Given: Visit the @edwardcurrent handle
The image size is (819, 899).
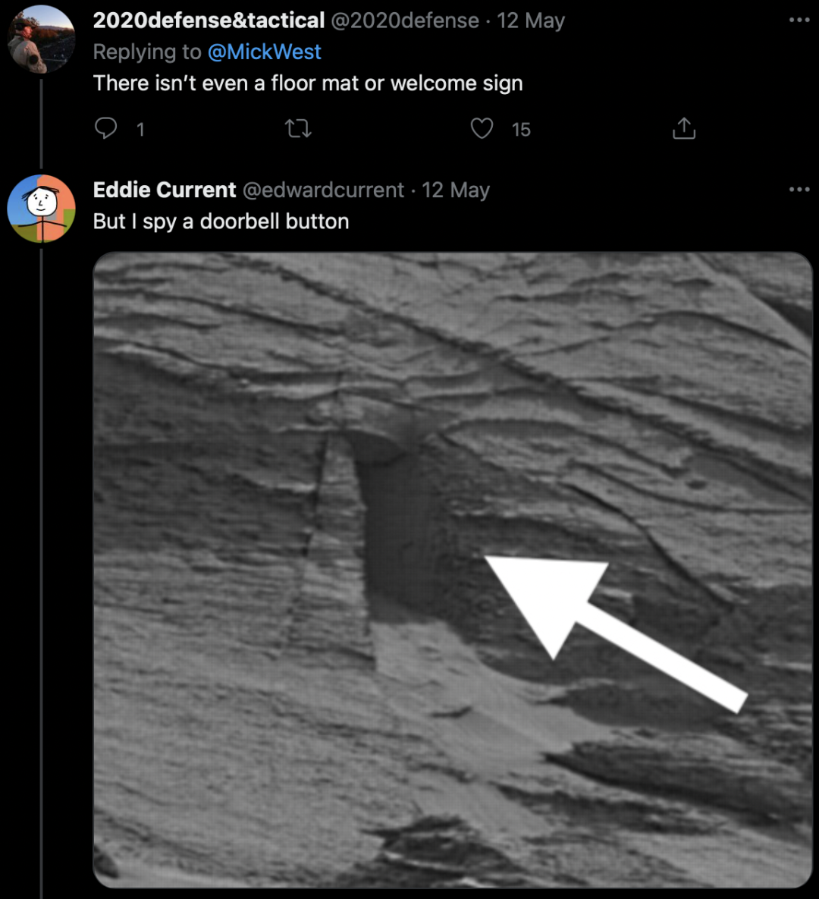Looking at the screenshot, I should pyautogui.click(x=323, y=190).
